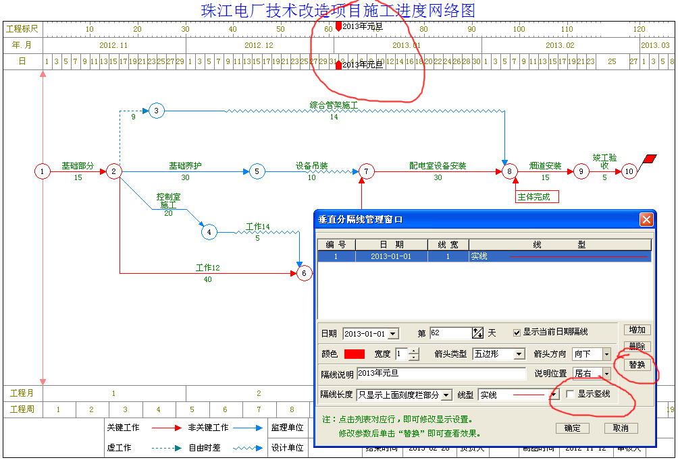Click the 线型 column header
This screenshot has width=678, height=460.
point(560,245)
